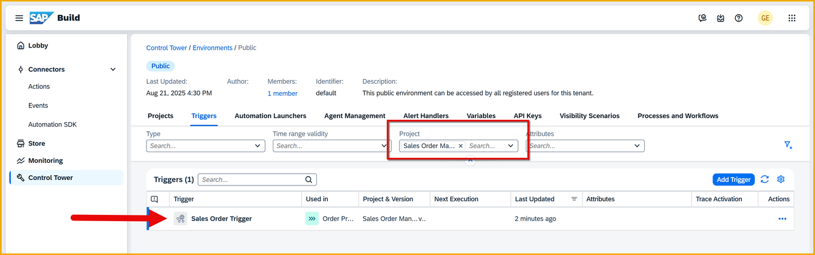Click the Control Tower breadcrumb link
The height and width of the screenshot is (255, 815).
pyautogui.click(x=166, y=48)
